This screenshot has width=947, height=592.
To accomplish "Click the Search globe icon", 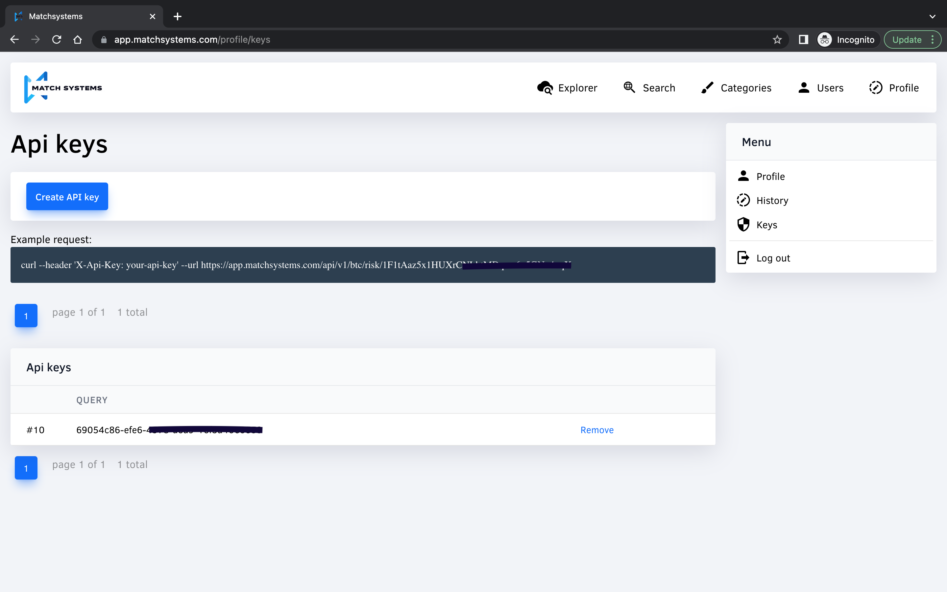I will [x=629, y=87].
